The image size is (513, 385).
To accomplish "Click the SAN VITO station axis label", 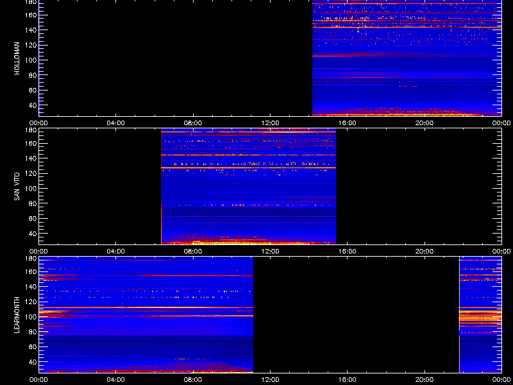I will point(17,187).
